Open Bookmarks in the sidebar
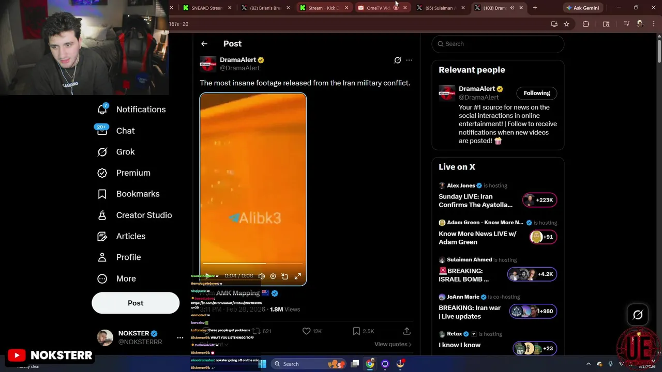 [x=129, y=194]
